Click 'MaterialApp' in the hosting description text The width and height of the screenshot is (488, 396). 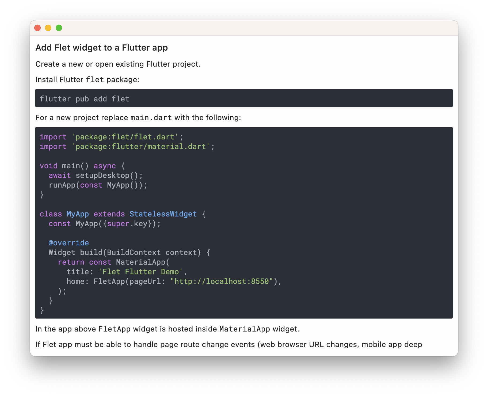[244, 329]
